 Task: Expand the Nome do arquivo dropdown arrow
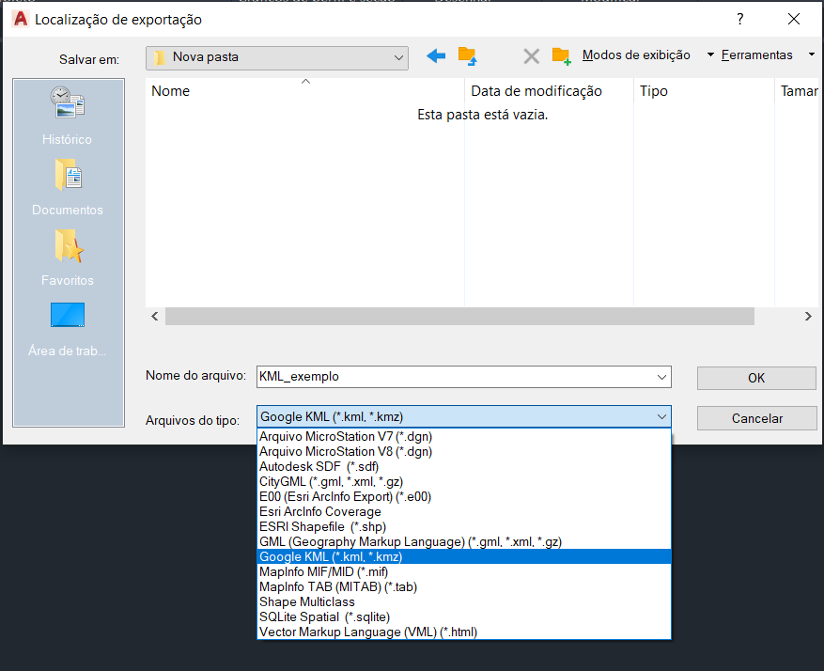tap(661, 377)
